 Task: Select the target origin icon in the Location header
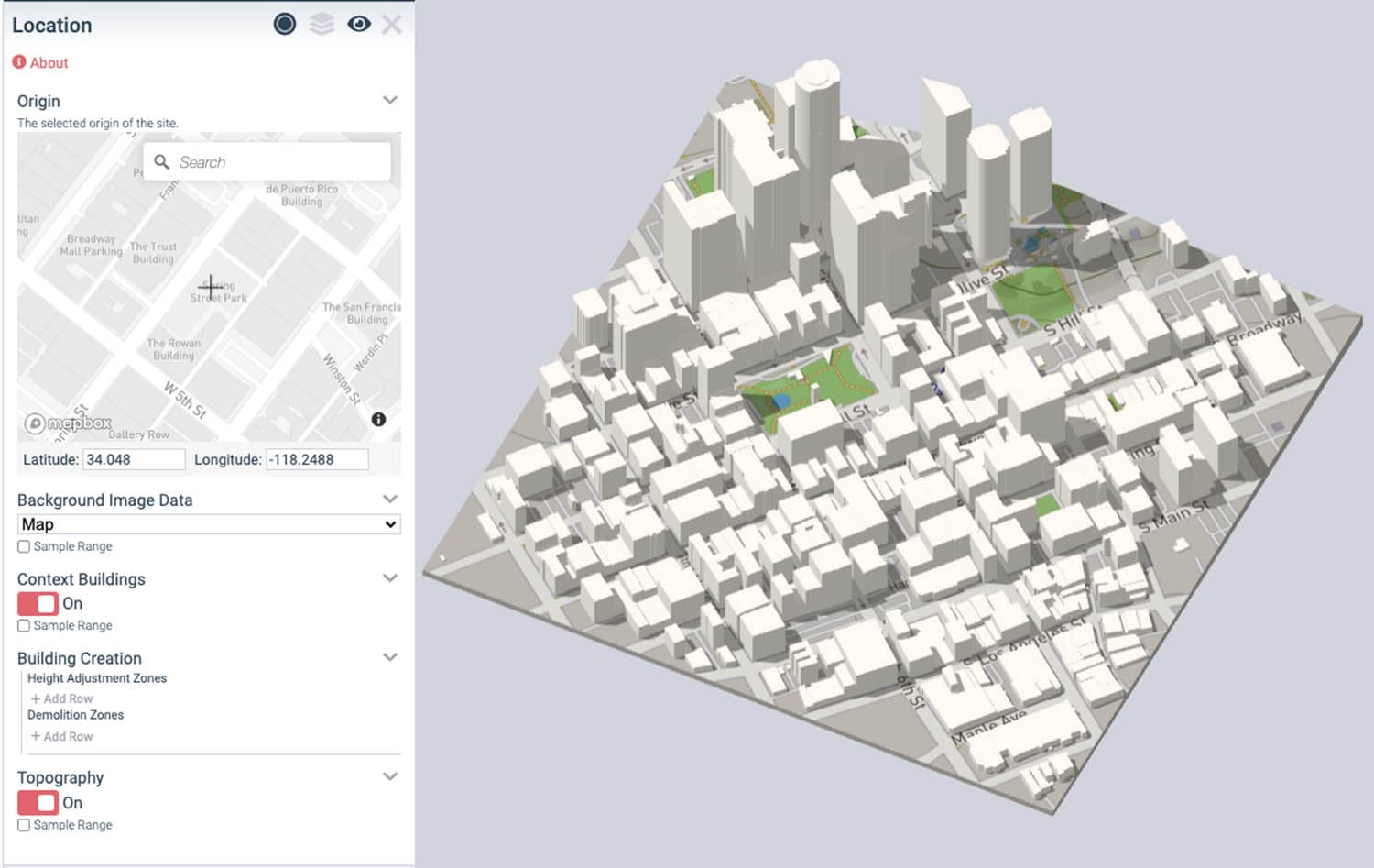284,24
